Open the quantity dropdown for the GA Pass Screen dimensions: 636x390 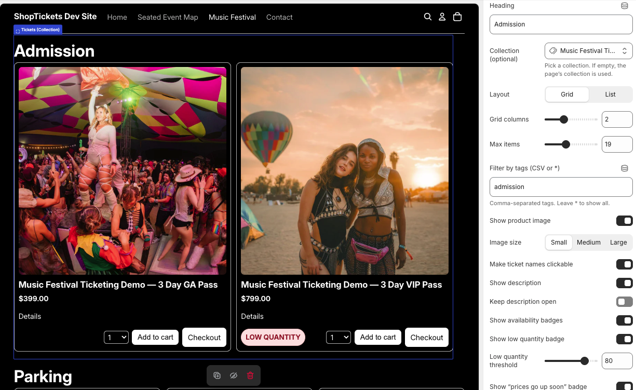[116, 337]
